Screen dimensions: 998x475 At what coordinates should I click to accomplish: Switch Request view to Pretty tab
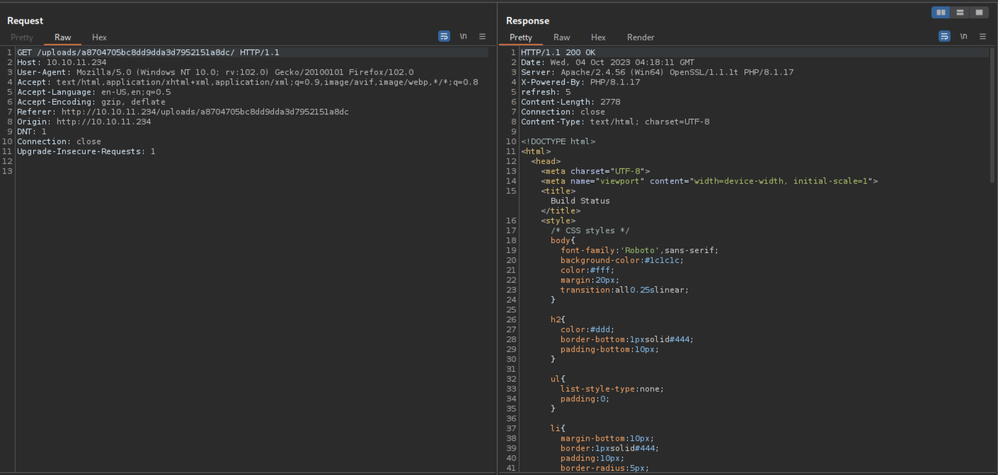pyautogui.click(x=22, y=37)
